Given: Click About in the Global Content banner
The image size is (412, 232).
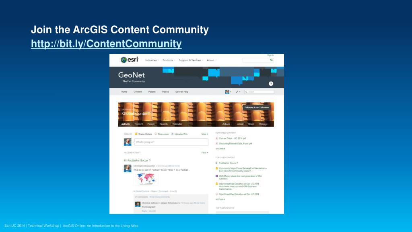Looking at the screenshot, I should coord(240,124).
